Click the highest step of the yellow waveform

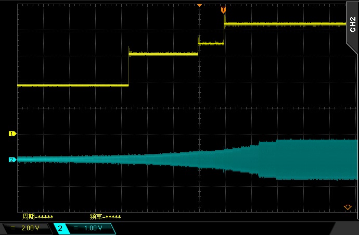(x=285, y=23)
